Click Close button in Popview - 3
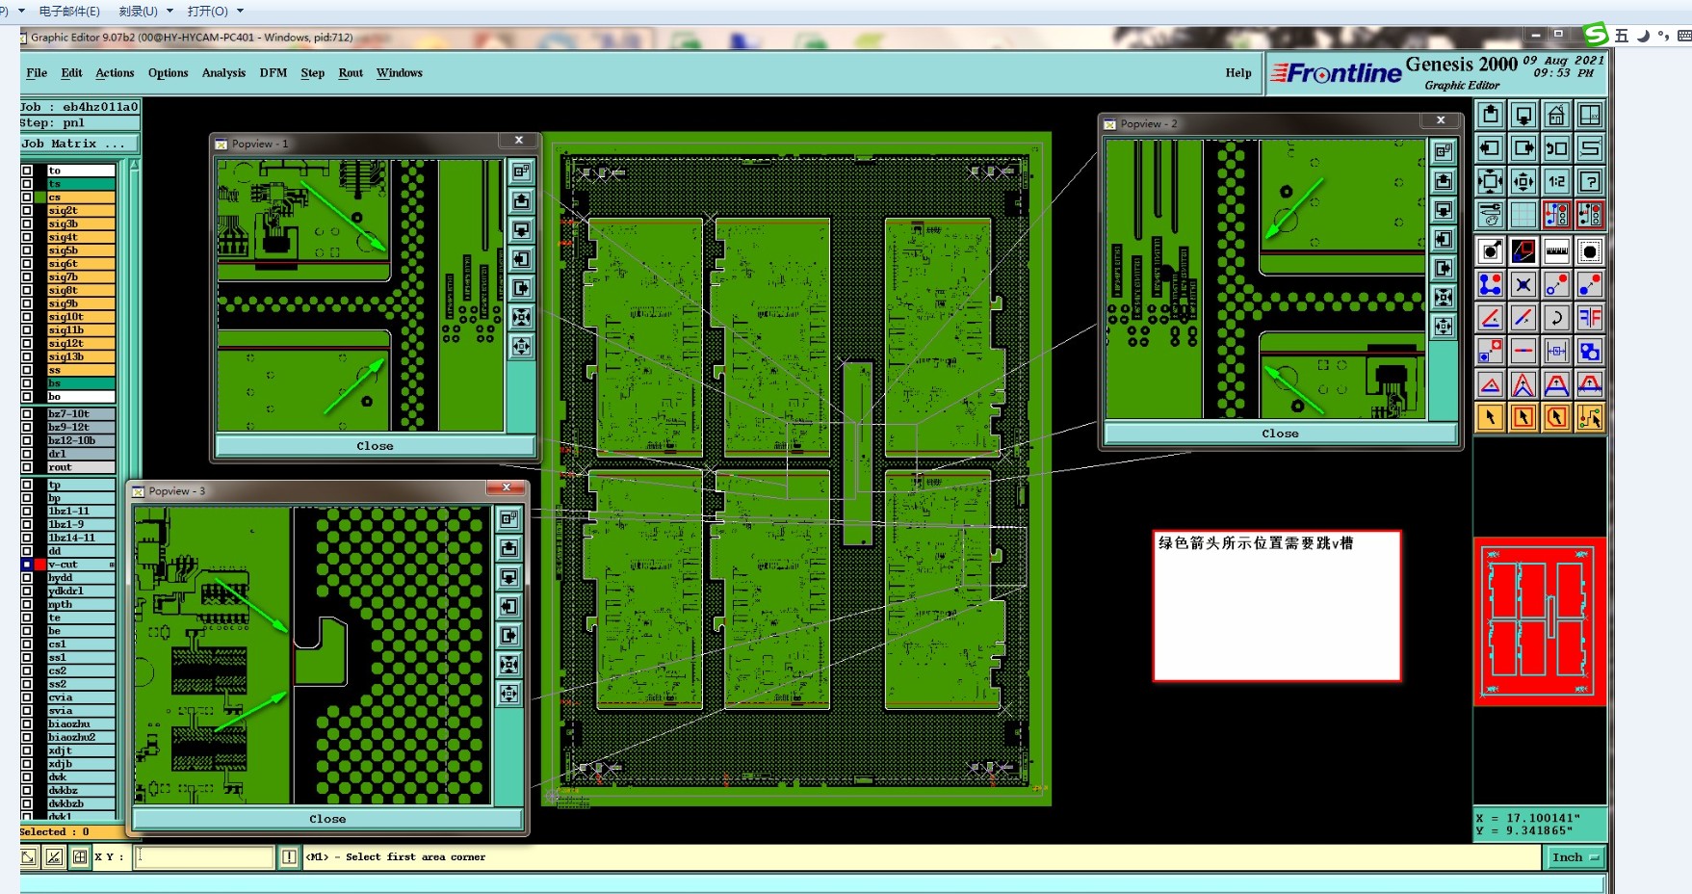 point(327,819)
